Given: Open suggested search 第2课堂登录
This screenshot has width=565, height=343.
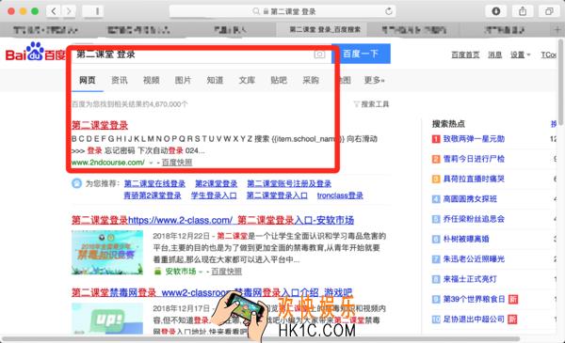Looking at the screenshot, I should [217, 184].
